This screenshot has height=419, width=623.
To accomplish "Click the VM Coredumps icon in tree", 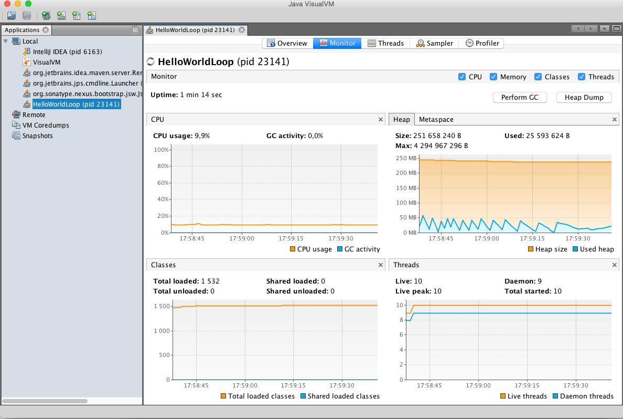I will tap(16, 125).
